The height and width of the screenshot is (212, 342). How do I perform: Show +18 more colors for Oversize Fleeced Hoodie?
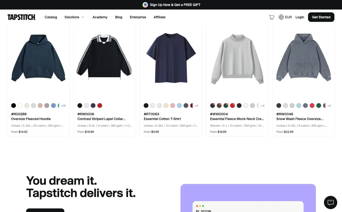pos(63,106)
